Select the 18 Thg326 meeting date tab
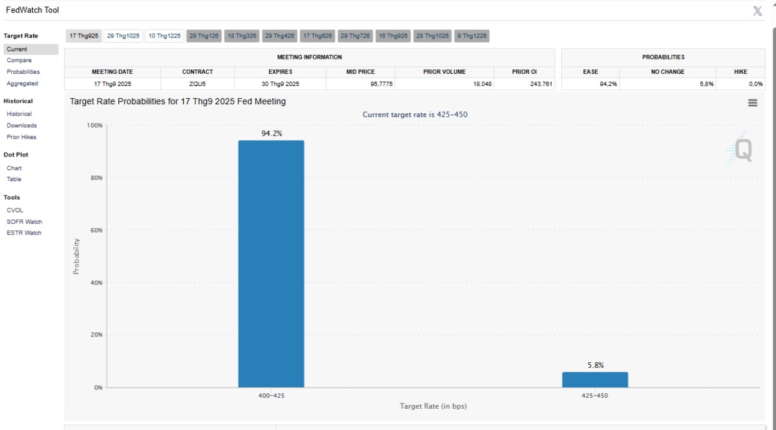This screenshot has width=776, height=430. [242, 36]
